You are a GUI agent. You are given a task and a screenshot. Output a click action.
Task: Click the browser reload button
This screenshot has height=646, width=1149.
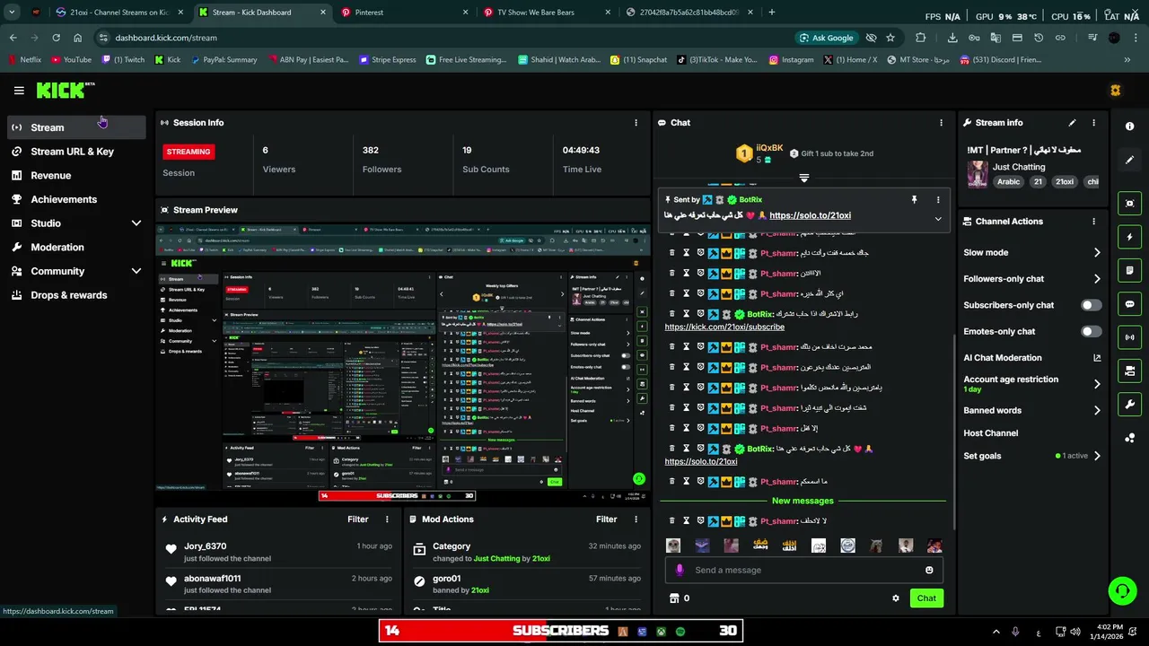tap(56, 38)
